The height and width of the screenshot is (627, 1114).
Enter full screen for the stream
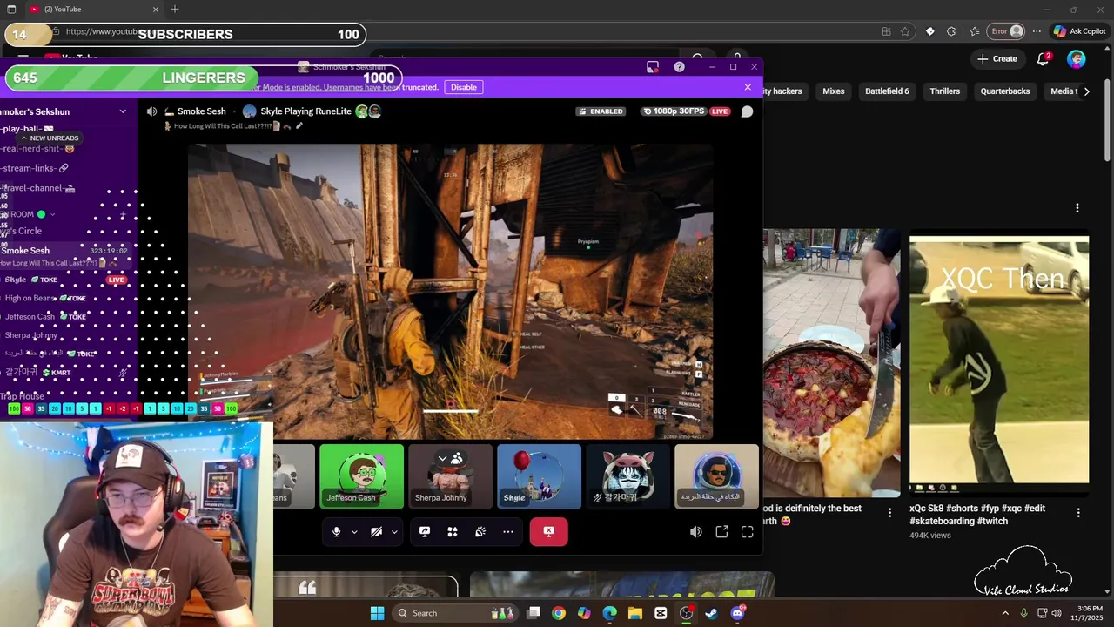tap(748, 532)
